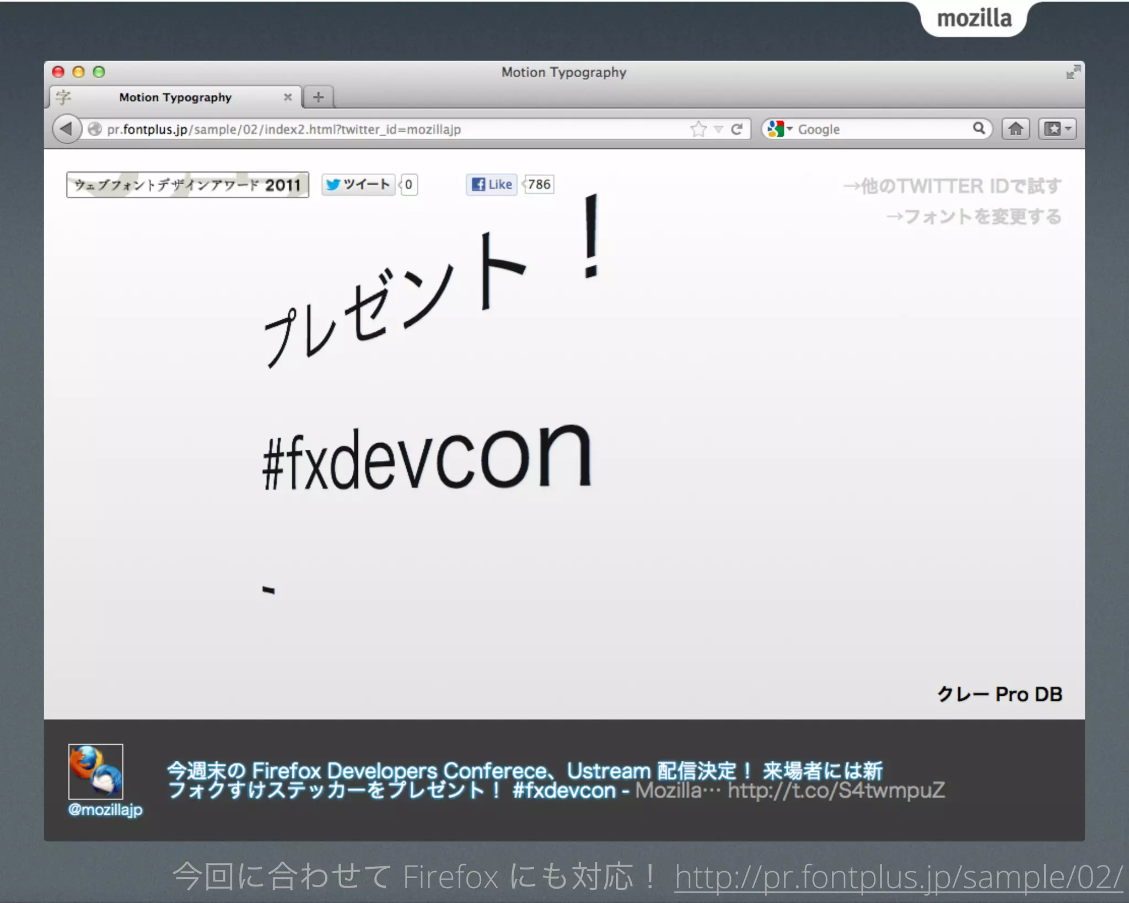Try another Twitter ID link
This screenshot has height=903, width=1129.
click(x=952, y=186)
